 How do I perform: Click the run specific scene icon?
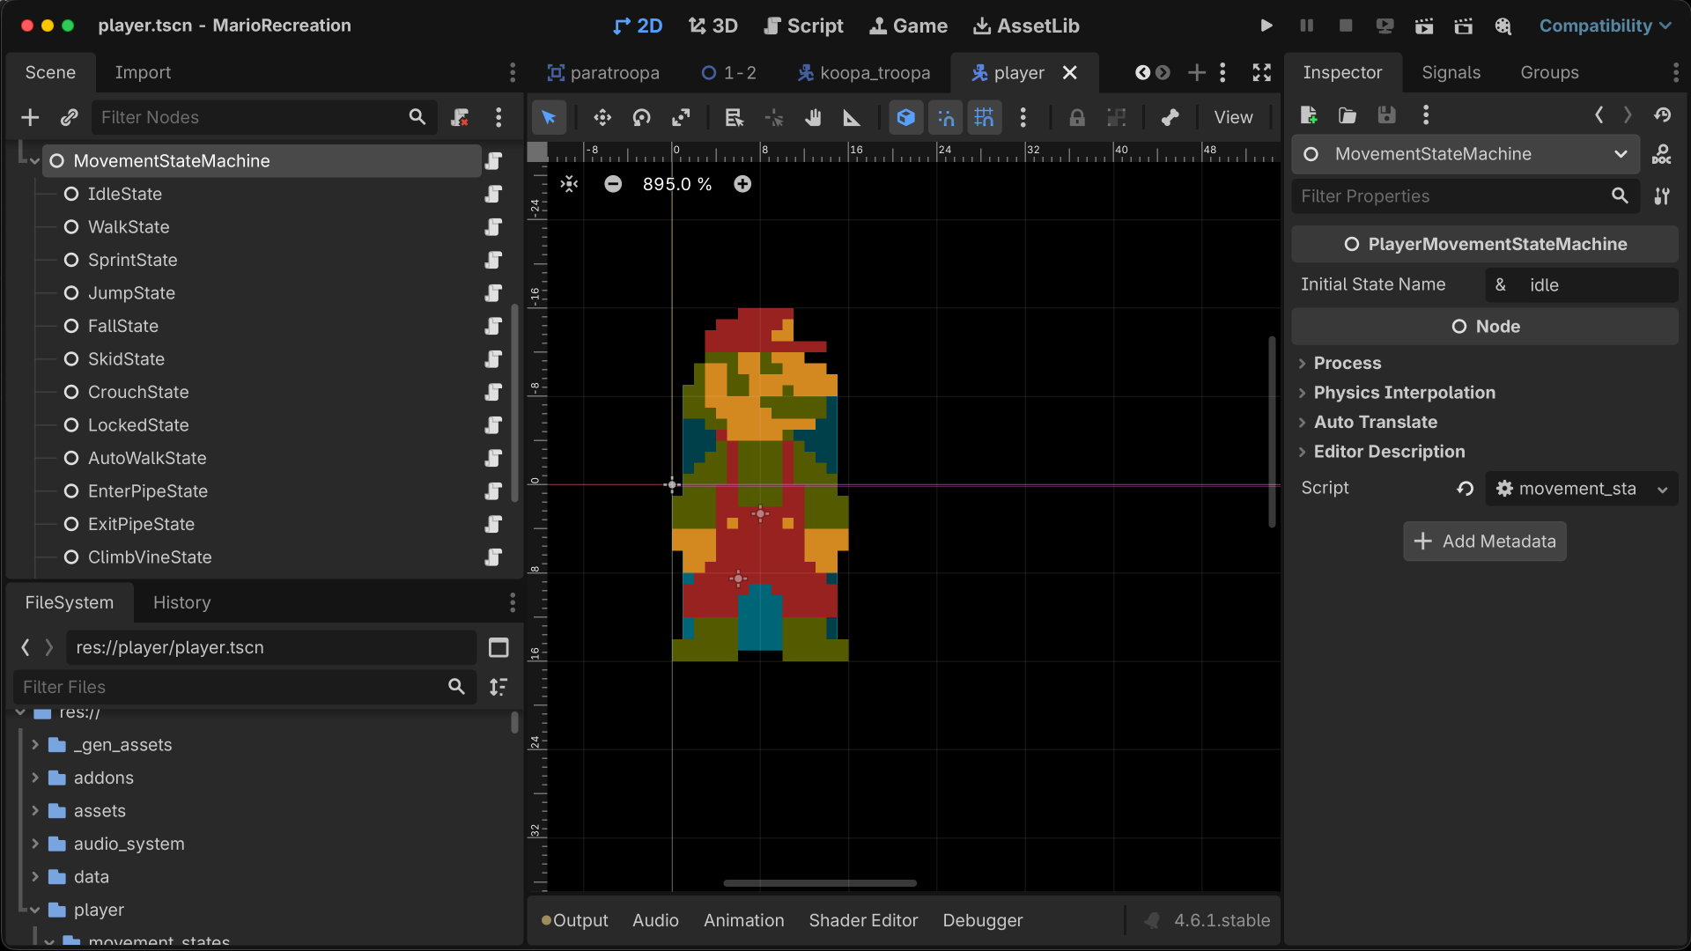point(1464,26)
